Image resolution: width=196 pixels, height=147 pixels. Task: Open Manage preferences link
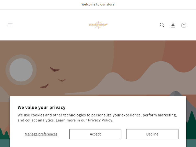pyautogui.click(x=41, y=134)
